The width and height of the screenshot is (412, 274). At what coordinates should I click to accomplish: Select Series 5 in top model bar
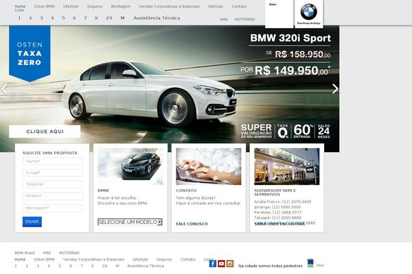(x=63, y=18)
